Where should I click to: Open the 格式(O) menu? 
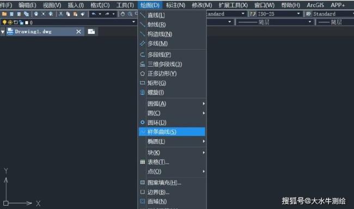100,5
